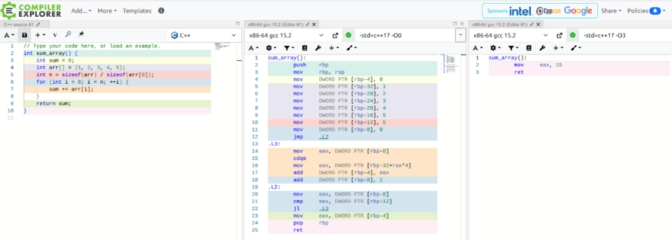Image resolution: width=672 pixels, height=240 pixels.
Task: Maximize the C++ source editor pane
Action: coord(238,24)
